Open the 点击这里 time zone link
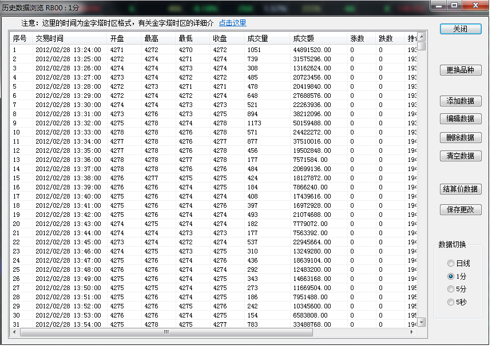This screenshot has height=349, width=492. click(232, 23)
